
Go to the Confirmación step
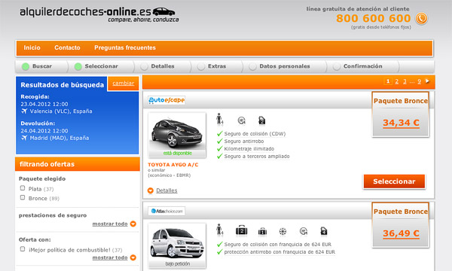(362, 66)
